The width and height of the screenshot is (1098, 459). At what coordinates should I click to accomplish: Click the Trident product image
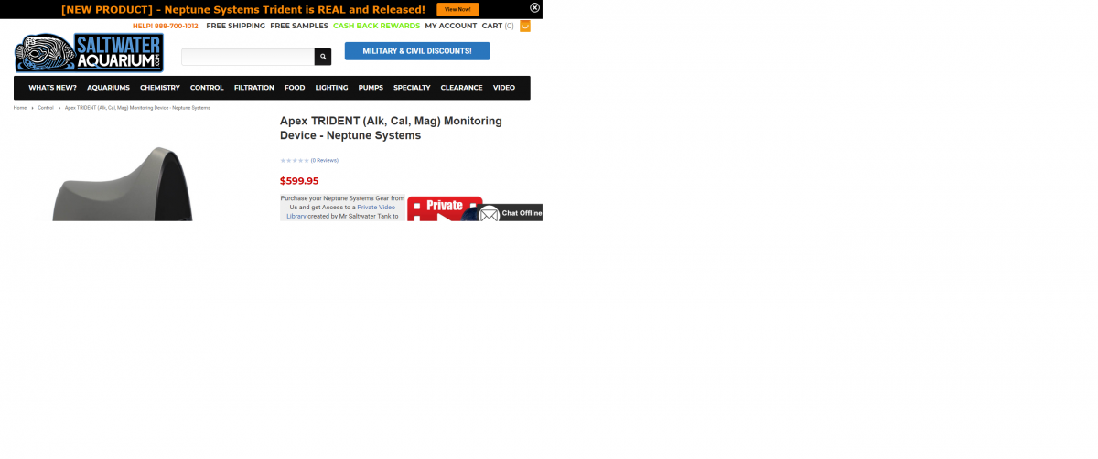click(x=123, y=183)
